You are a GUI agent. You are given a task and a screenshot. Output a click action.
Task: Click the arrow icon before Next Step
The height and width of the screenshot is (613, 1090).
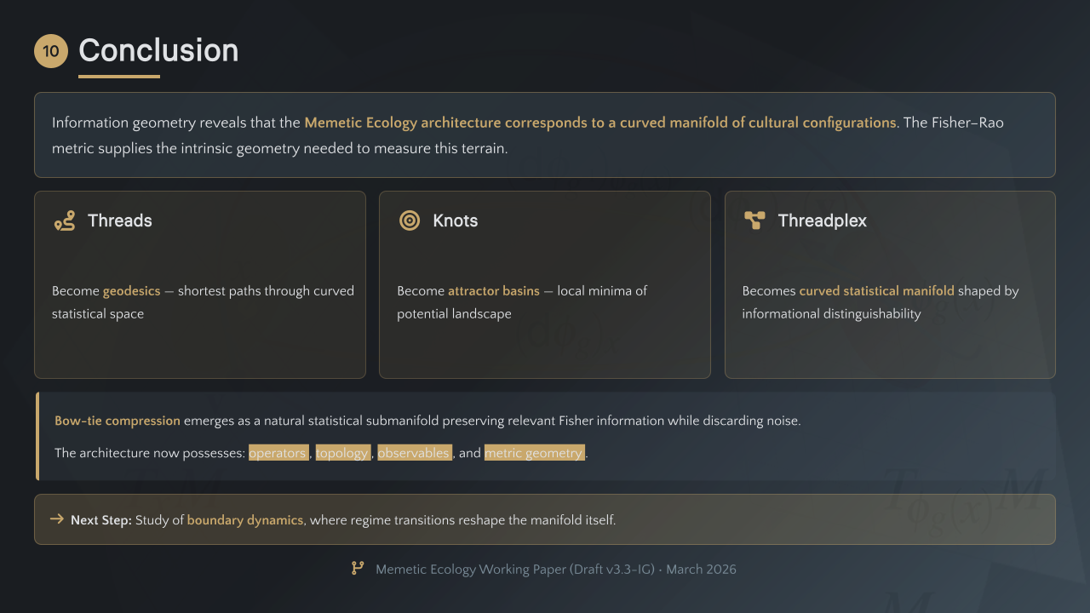tap(57, 518)
